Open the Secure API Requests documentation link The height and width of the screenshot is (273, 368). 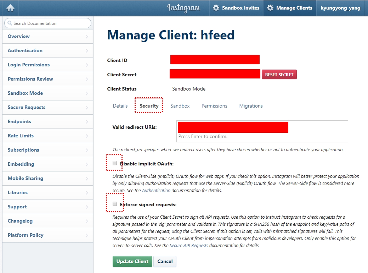point(189,245)
